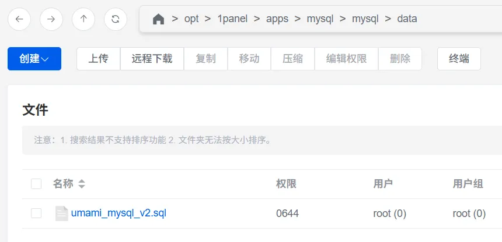Navigate to 'opt' in breadcrumb

191,19
